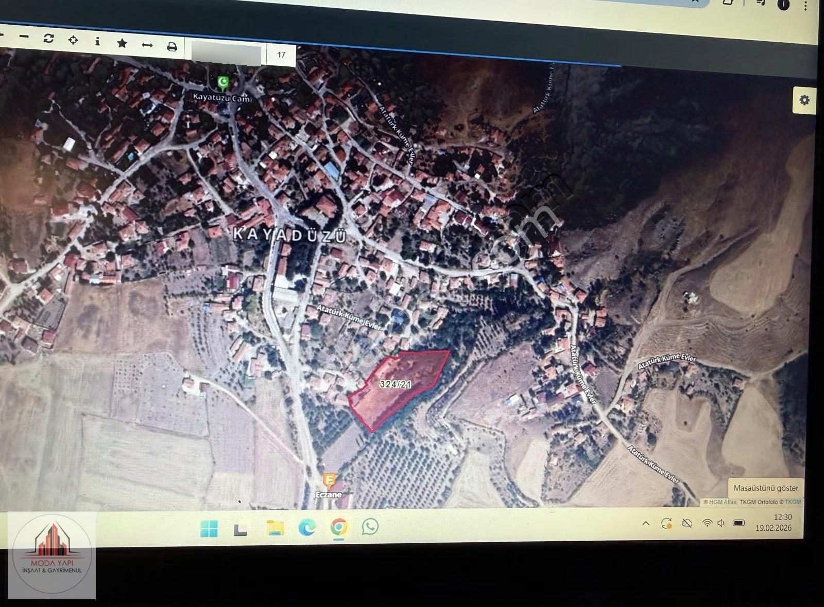The height and width of the screenshot is (607, 824).
Task: Click the Masaüstünü göster tooltip button
Action: (x=766, y=488)
